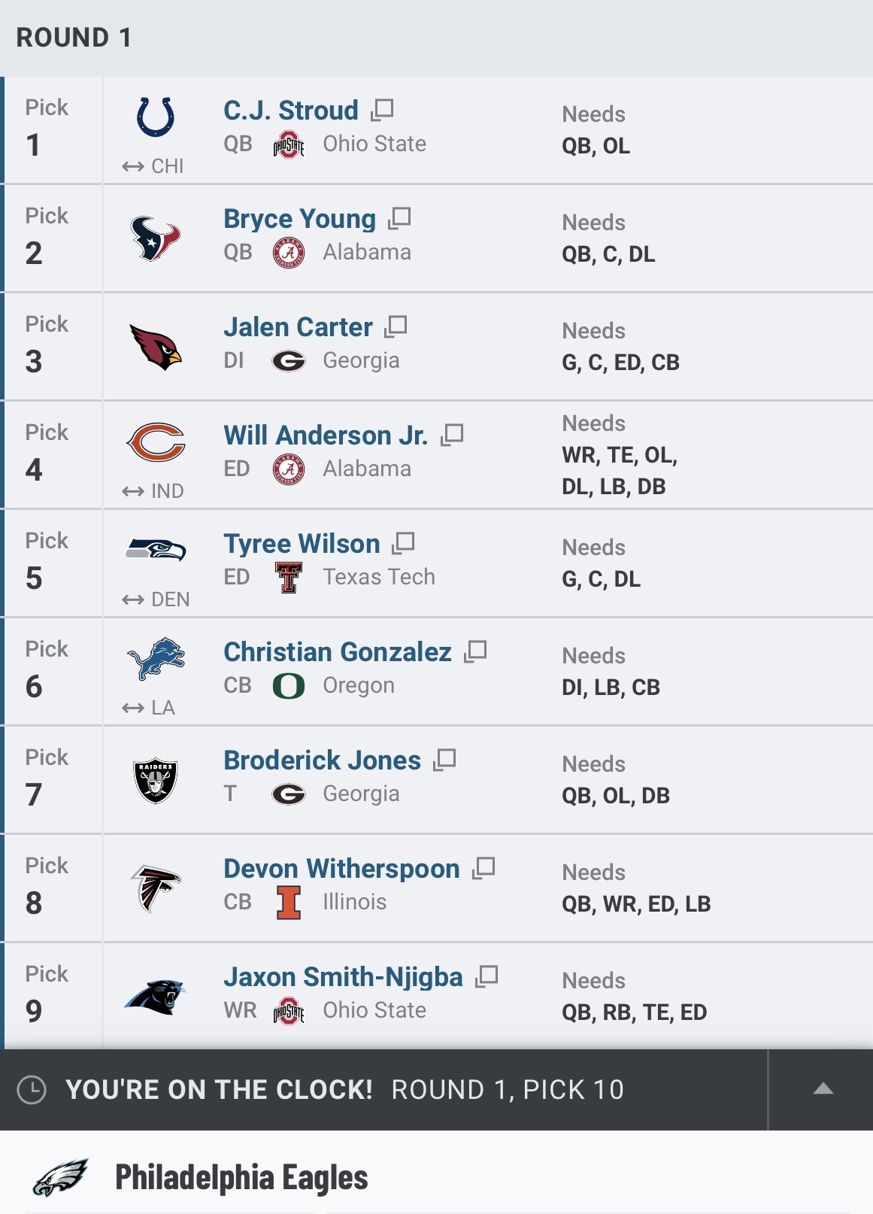Select the Houston Texans logo at pick 2
The image size is (873, 1214).
[156, 238]
